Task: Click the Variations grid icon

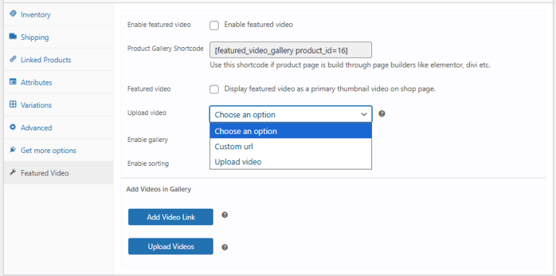Action: pos(13,104)
